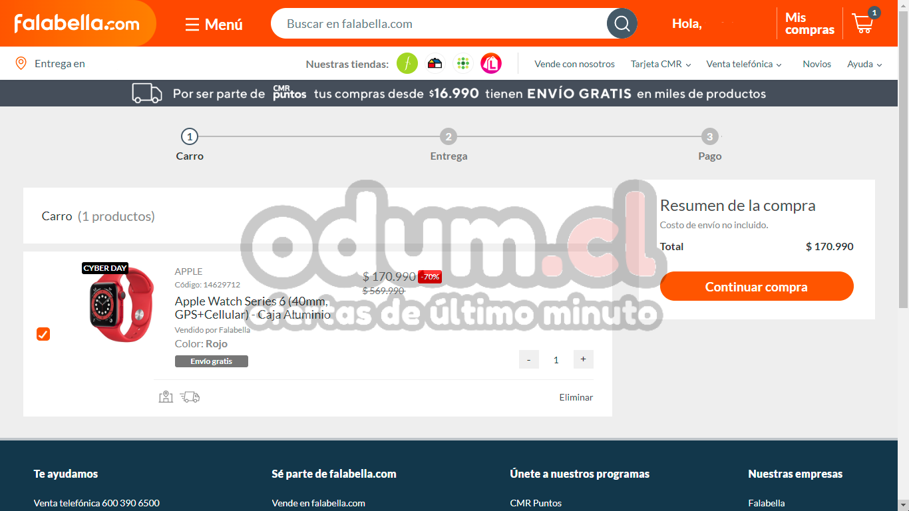Screen dimensions: 909x511
Task: Open the shopping cart icon
Action: (x=863, y=24)
